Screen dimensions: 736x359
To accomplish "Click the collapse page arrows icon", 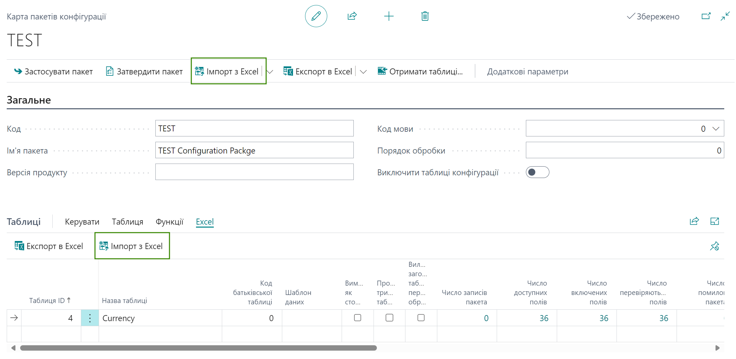I will click(725, 16).
